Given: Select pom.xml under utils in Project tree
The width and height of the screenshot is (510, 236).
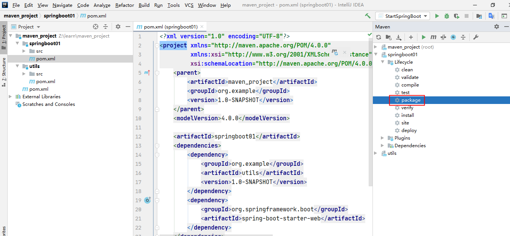Looking at the screenshot, I should pos(45,81).
